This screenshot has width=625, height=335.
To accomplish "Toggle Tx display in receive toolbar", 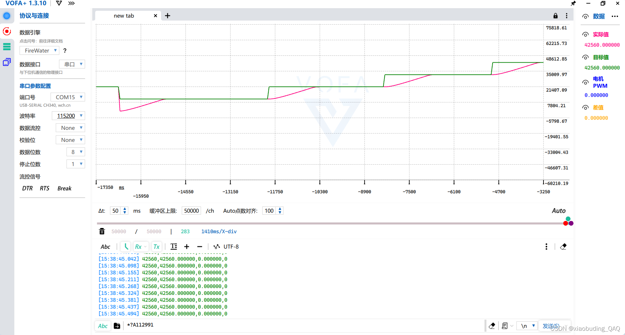I will (x=156, y=247).
